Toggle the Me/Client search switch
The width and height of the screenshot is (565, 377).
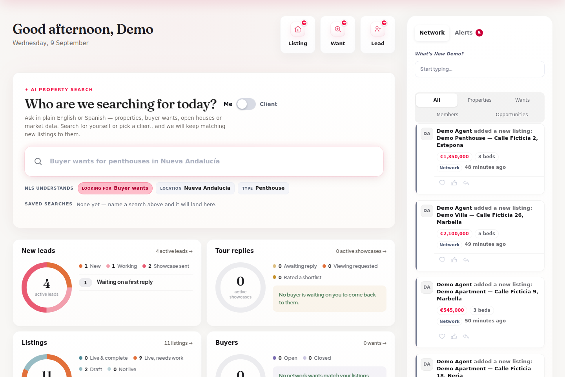(246, 104)
